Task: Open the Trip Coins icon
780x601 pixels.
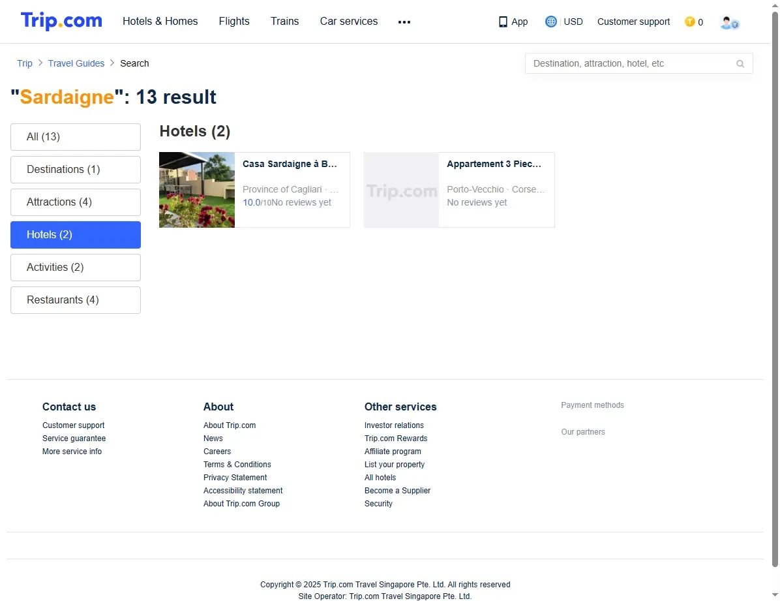Action: 689,22
